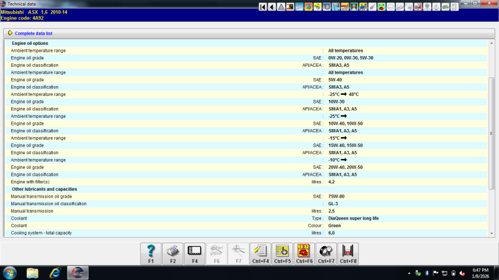
Task: Click the wheel and tyre toolbar icon
Action: pyautogui.click(x=326, y=7)
